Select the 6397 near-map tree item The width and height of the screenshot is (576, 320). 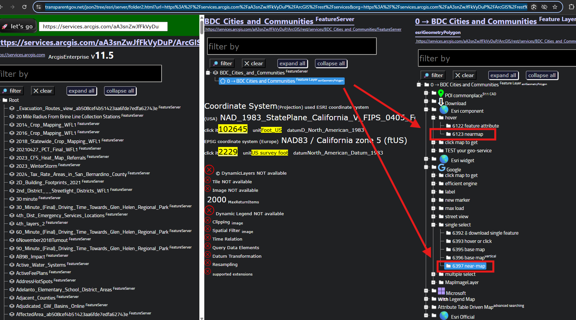click(x=465, y=266)
